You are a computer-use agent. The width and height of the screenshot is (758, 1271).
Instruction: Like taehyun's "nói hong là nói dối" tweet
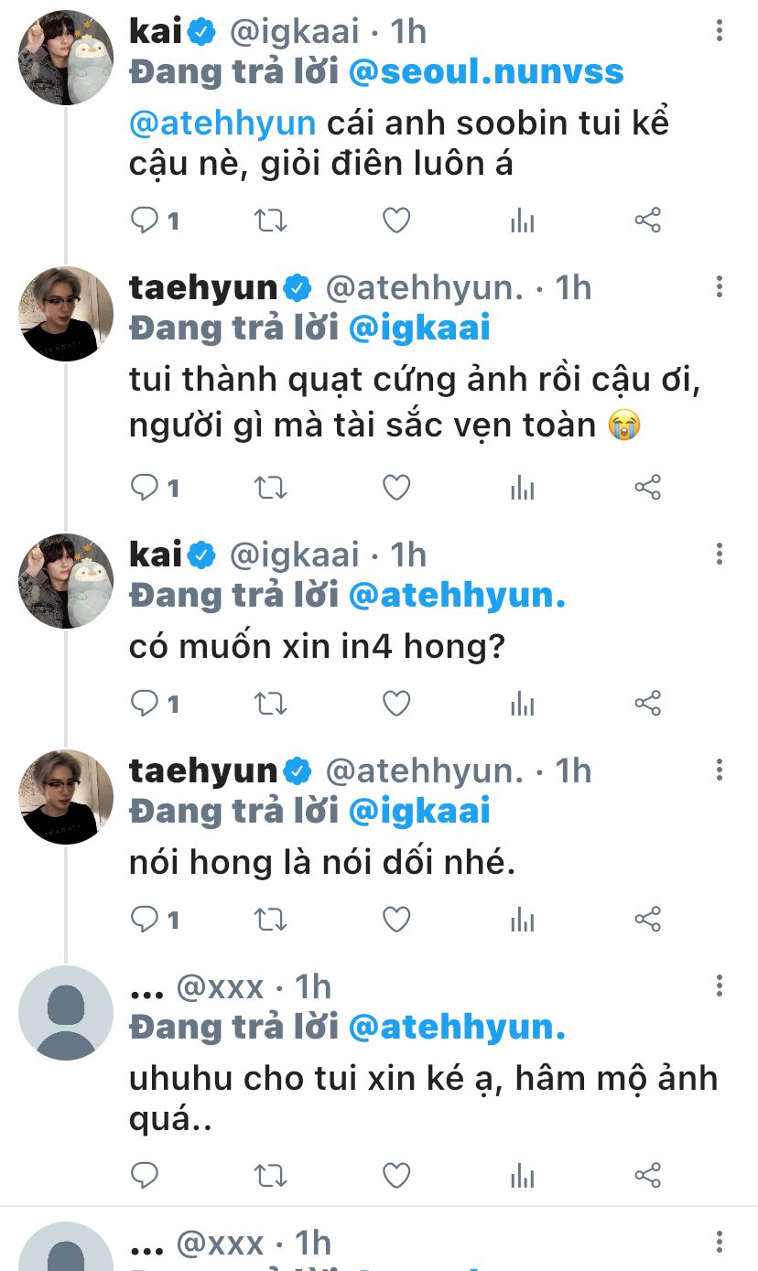point(395,920)
